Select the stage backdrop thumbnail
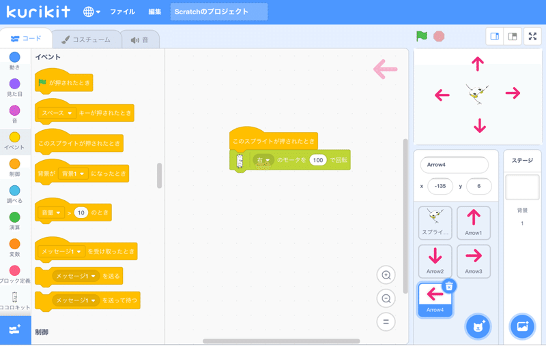 point(522,187)
